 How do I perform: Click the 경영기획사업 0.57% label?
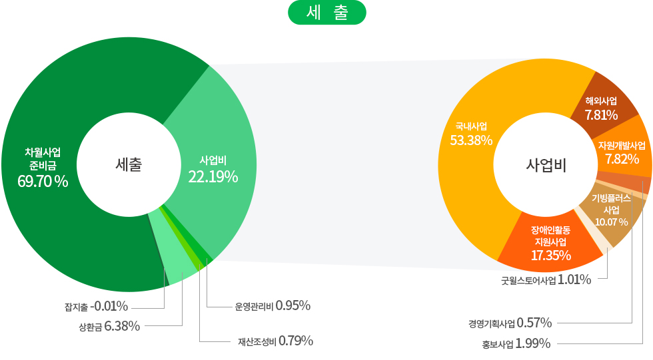(x=510, y=323)
